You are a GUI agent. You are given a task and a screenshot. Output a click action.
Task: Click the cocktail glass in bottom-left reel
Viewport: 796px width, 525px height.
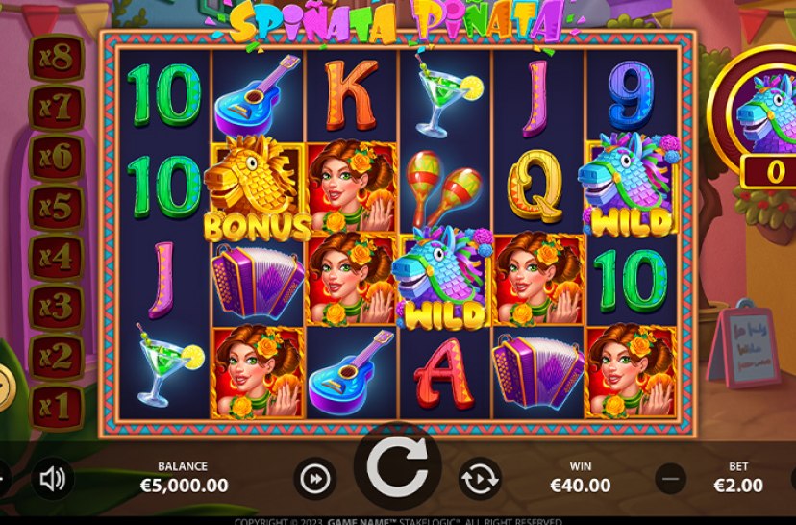(167, 365)
